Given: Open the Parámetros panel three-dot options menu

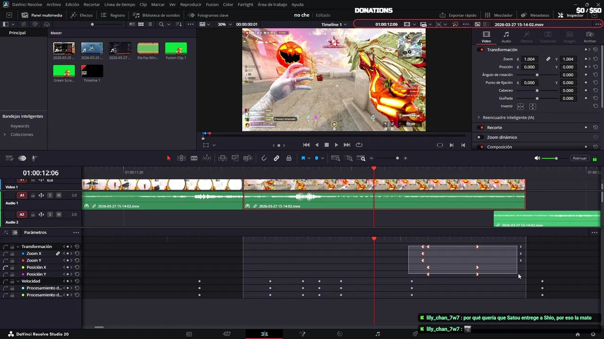Looking at the screenshot, I should [76, 233].
